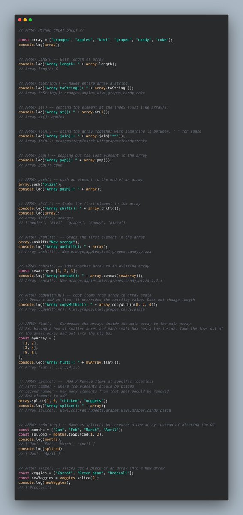The width and height of the screenshot is (243, 515).
Task: Click the '// New elements to add' comment
Action: [x=42, y=396]
